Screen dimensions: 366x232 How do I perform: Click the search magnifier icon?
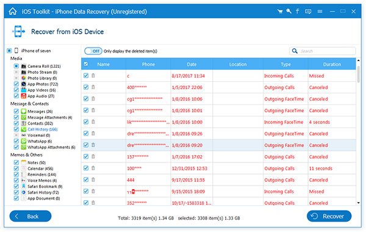(x=295, y=51)
